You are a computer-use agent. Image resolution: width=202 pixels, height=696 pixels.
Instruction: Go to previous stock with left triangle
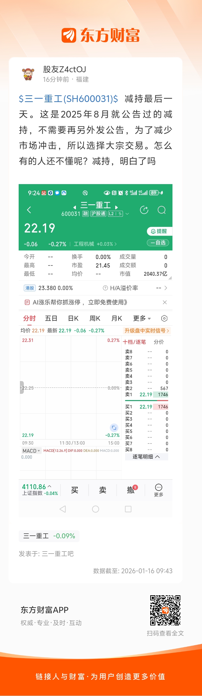pyautogui.click(x=75, y=207)
